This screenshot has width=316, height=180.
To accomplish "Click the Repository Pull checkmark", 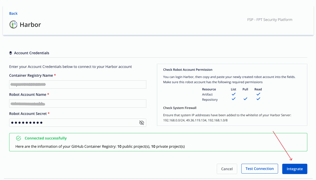I will tap(245, 99).
